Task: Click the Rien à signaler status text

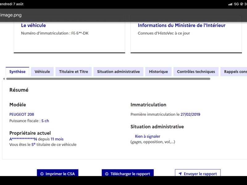Action: pyautogui.click(x=148, y=136)
